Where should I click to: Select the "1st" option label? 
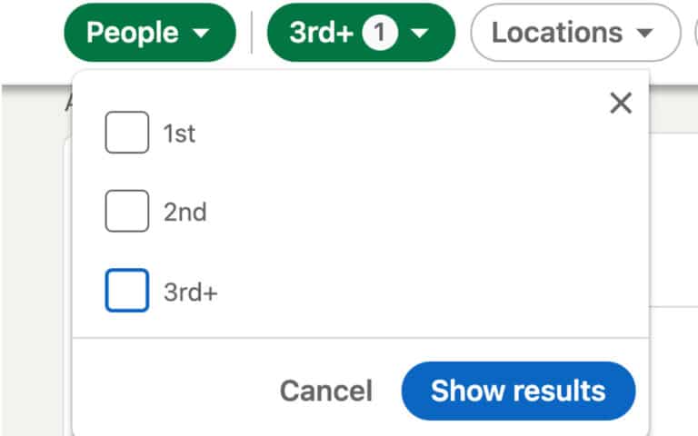pos(179,134)
